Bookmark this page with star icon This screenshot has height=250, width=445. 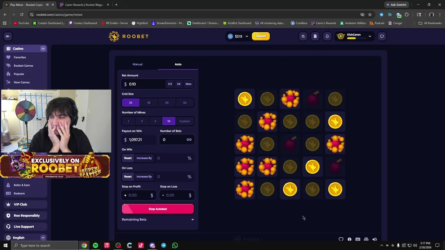(370, 15)
